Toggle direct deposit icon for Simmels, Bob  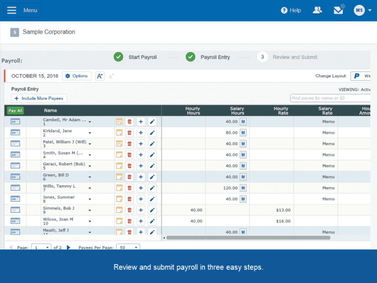pyautogui.click(x=15, y=210)
